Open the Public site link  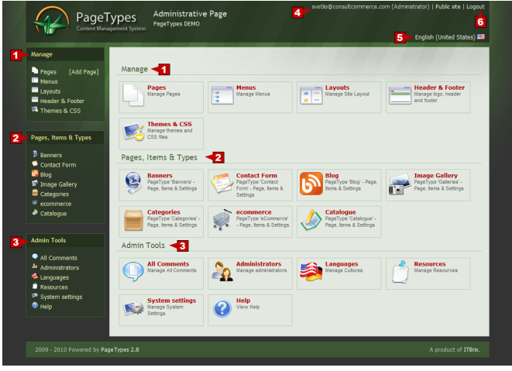[448, 6]
